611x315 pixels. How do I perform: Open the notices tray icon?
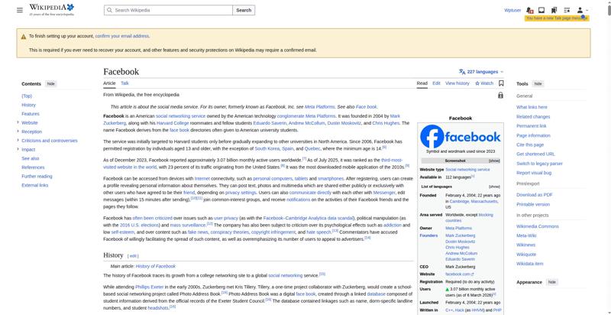click(x=541, y=10)
